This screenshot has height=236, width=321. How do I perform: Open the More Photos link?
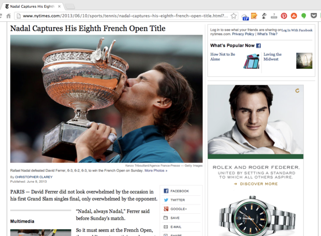coord(156,170)
